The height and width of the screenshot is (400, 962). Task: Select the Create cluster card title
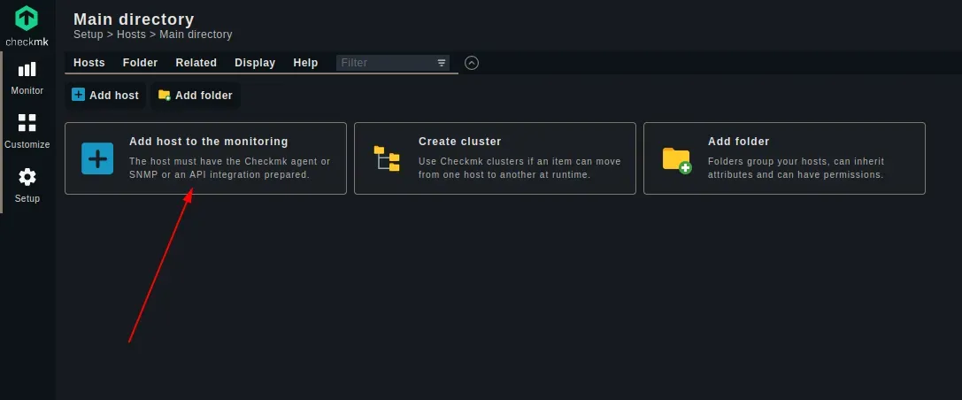(x=459, y=141)
